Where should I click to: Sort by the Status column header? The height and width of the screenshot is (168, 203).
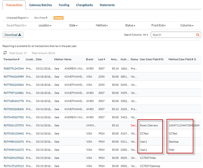(134, 59)
